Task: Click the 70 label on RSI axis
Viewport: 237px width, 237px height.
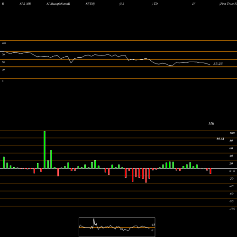Action: coord(3,55)
